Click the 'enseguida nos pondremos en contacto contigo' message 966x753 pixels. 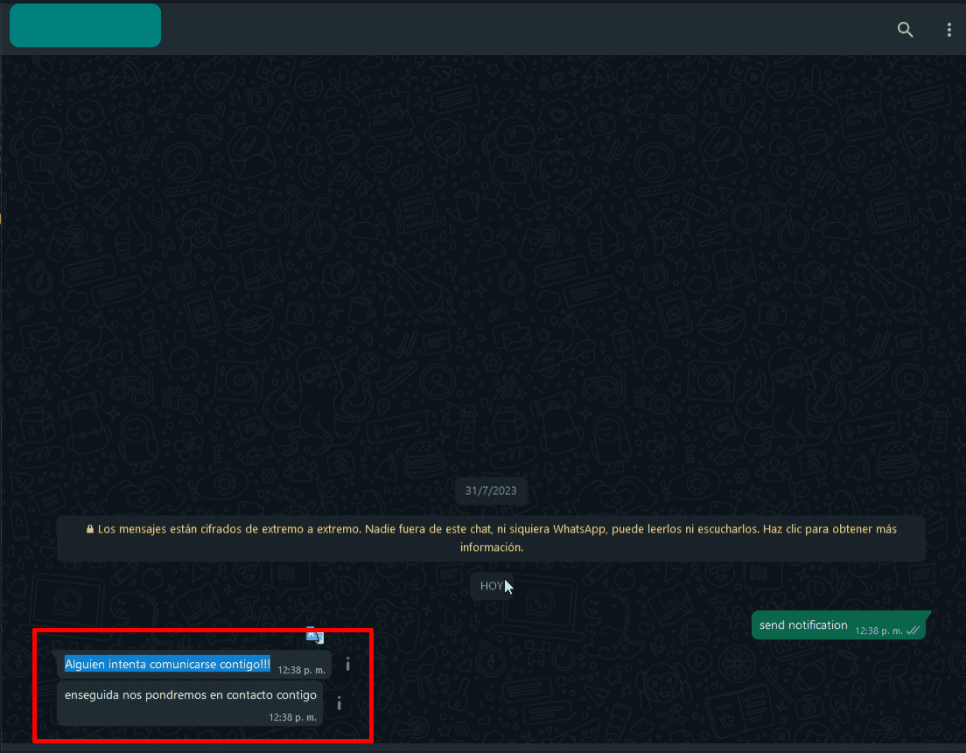coord(190,696)
